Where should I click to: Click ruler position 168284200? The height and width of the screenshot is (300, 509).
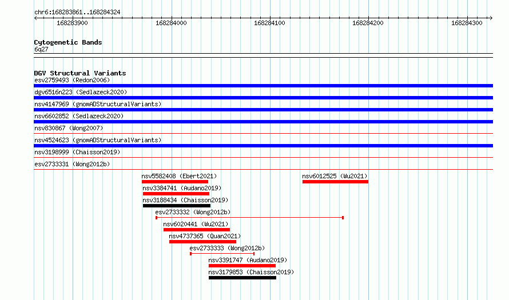pos(368,23)
